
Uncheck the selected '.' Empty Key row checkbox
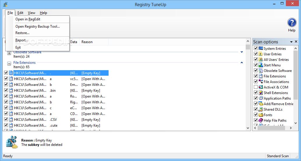[x=6, y=73]
